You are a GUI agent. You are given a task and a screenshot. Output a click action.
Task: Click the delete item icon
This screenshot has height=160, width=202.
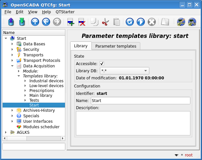[82, 22]
